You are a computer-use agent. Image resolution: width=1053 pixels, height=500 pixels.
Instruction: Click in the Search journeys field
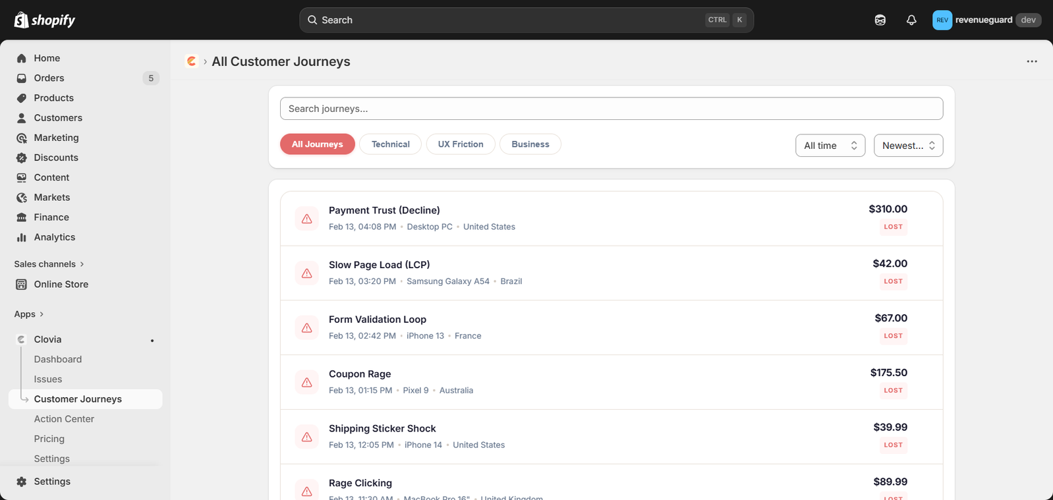pos(612,109)
